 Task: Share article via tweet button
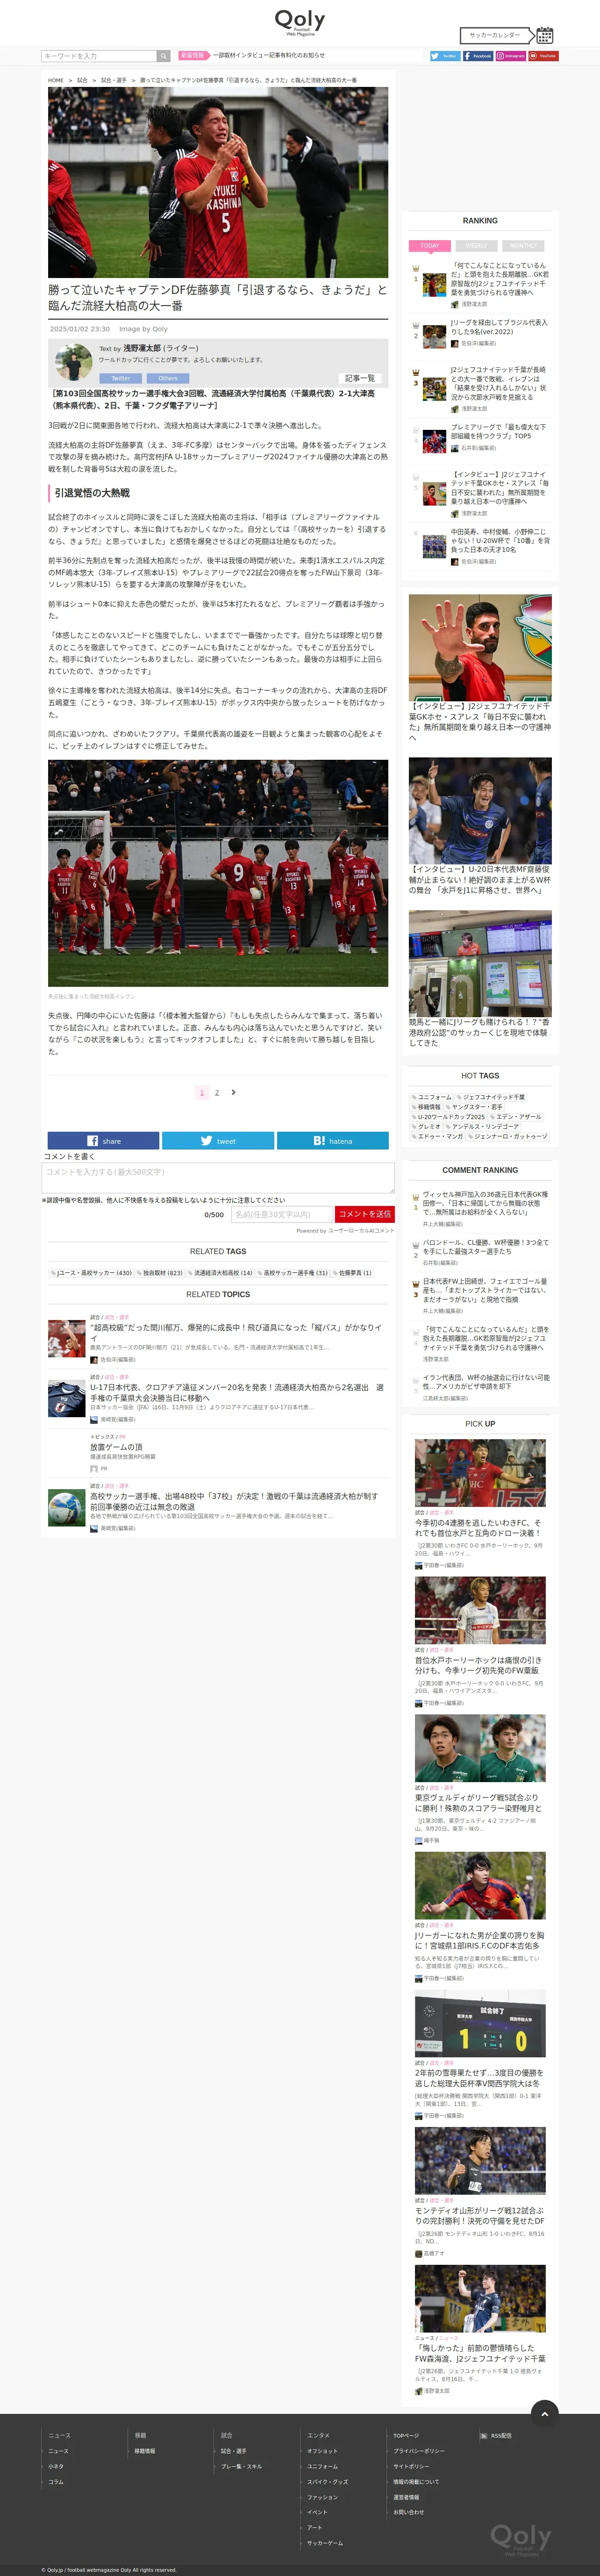coord(218,1140)
